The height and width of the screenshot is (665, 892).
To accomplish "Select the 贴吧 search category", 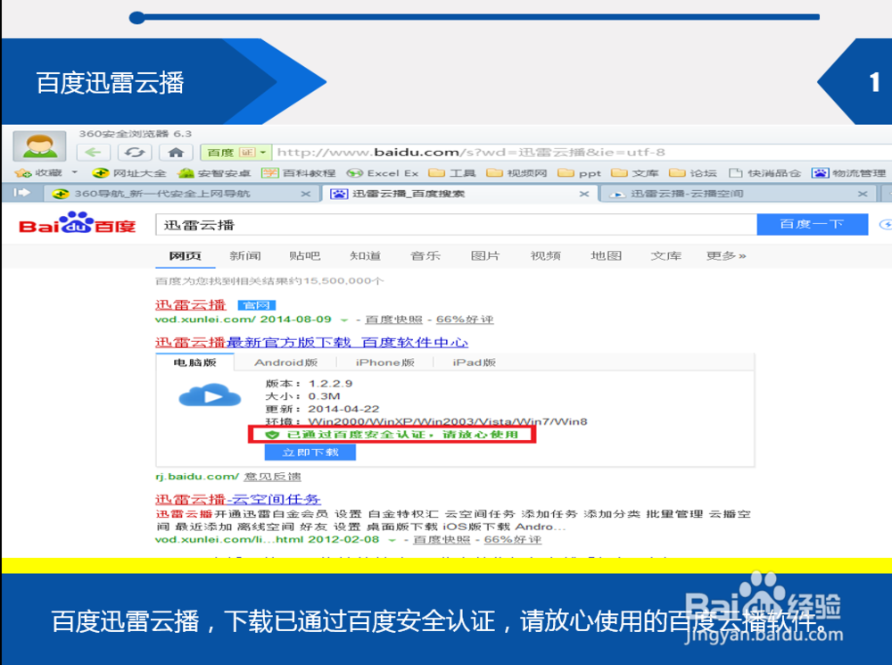I will point(305,255).
